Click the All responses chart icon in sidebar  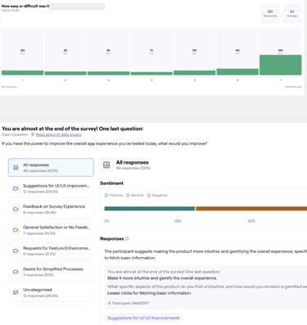[x=16, y=168]
